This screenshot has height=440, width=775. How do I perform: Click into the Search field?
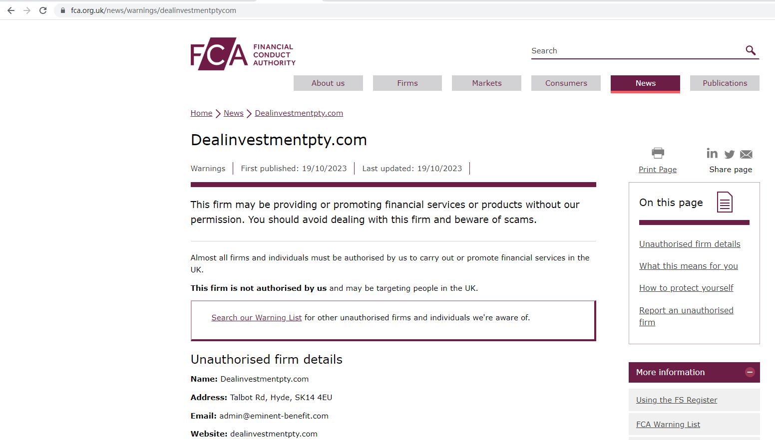(x=634, y=51)
